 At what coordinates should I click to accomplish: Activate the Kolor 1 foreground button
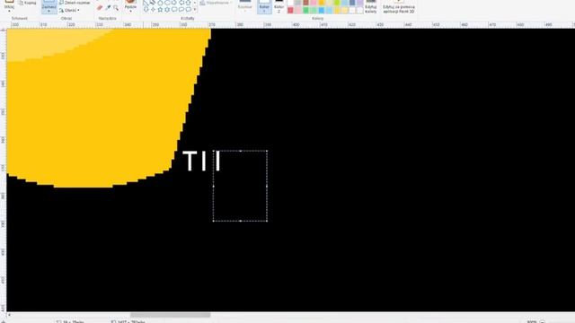click(264, 6)
